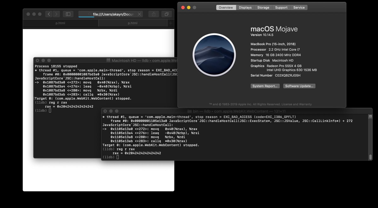
Task: Click the lldb prompt cursor in bin terminal
Action: point(118,157)
